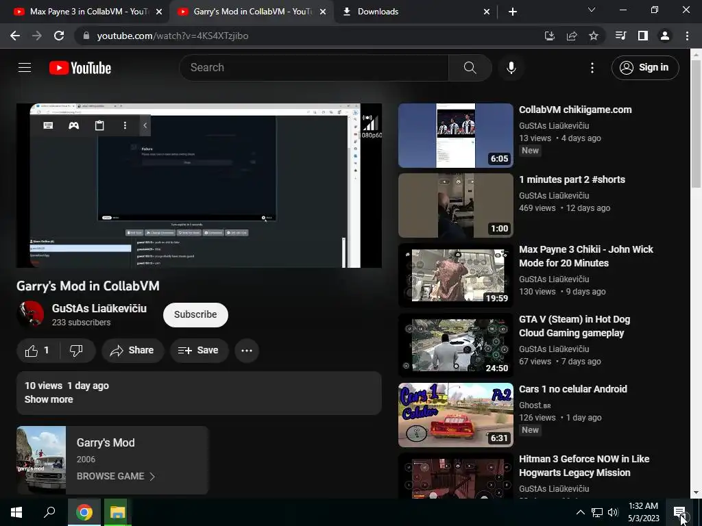Open a new tab
This screenshot has width=702, height=526.
click(513, 12)
